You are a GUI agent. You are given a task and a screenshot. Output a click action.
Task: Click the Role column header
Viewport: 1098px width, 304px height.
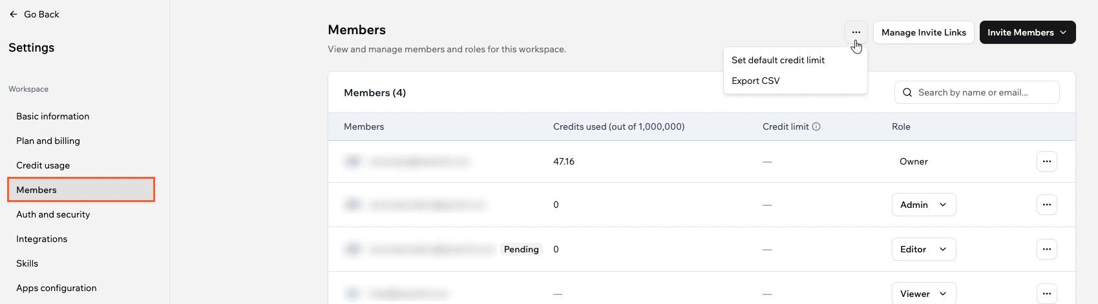coord(901,127)
